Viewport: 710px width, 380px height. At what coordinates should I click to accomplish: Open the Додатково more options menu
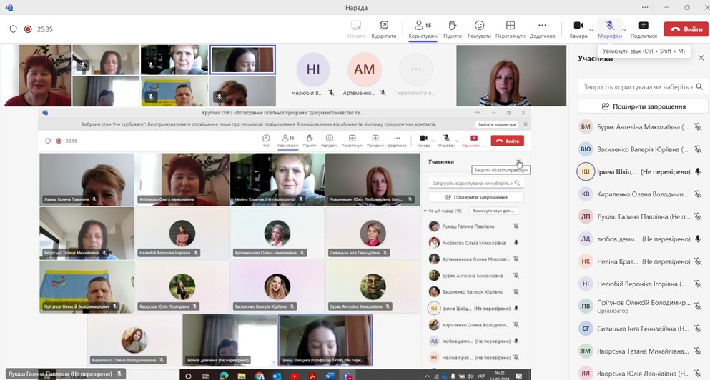pos(542,29)
